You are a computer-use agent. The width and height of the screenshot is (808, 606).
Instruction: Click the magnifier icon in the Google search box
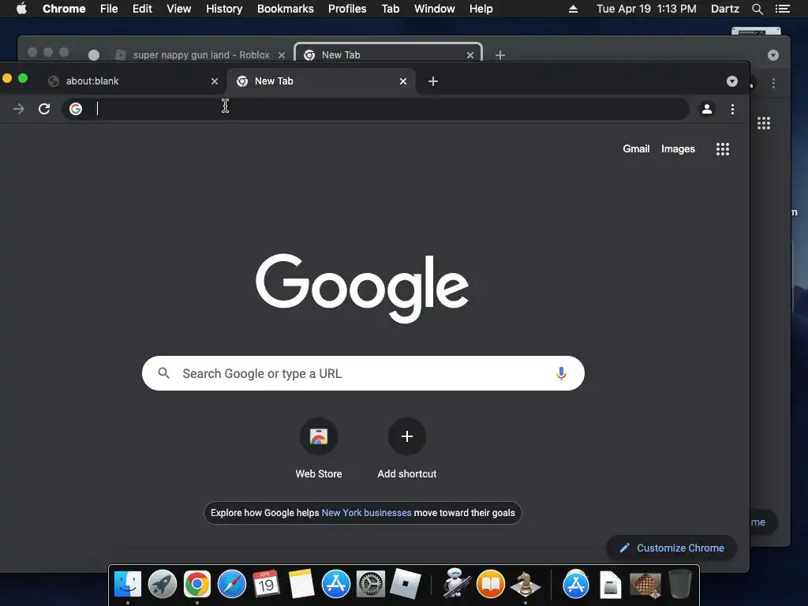pos(164,373)
